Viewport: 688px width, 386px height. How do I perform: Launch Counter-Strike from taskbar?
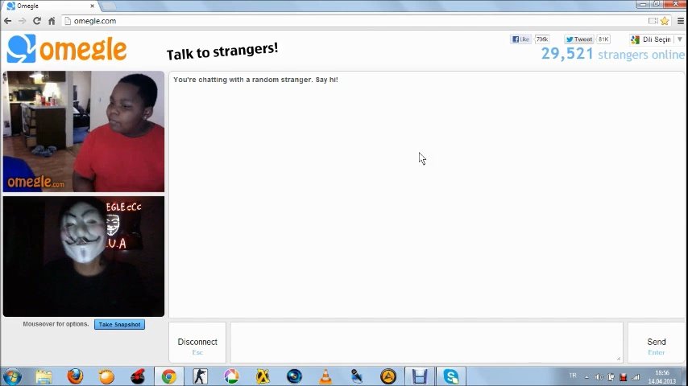tap(200, 376)
